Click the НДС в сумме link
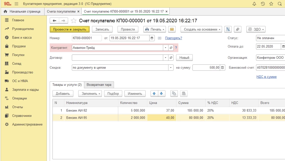Image resolution: width=285 pixels, height=161 pixels. pos(266,77)
